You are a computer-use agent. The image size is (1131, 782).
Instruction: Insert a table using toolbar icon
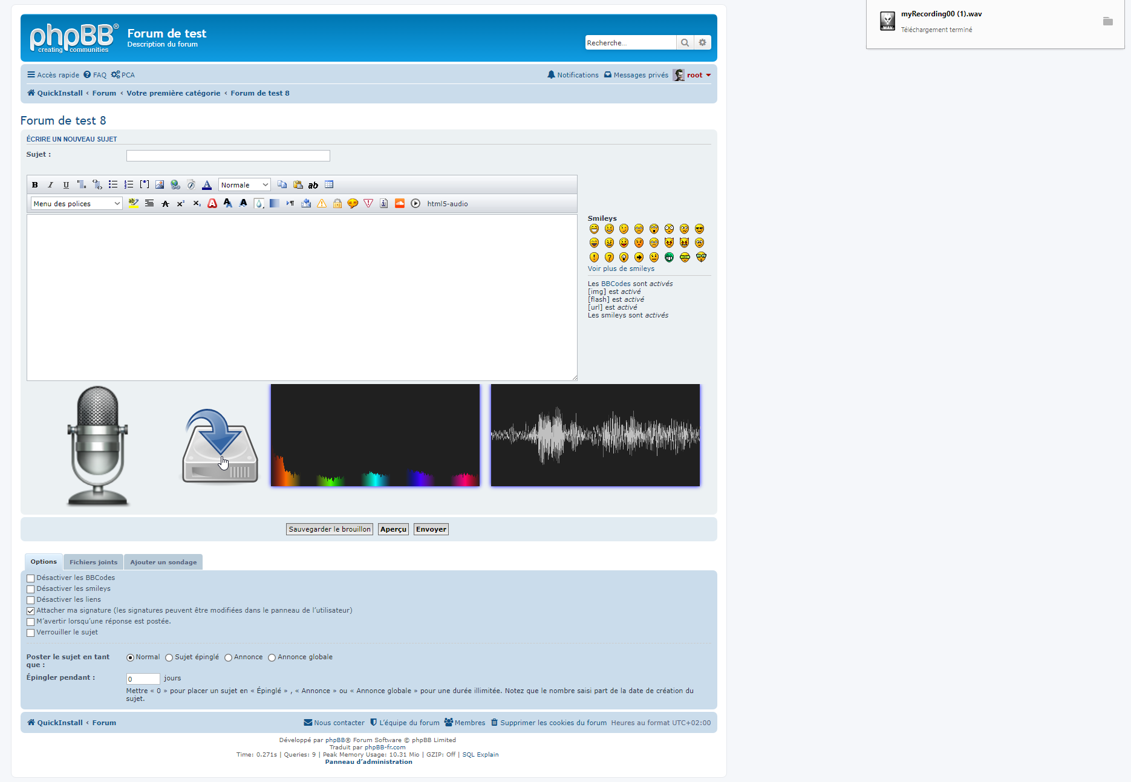pyautogui.click(x=329, y=185)
